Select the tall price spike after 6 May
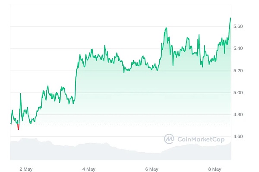Viewport: 259px width, 172px height. pos(166,28)
